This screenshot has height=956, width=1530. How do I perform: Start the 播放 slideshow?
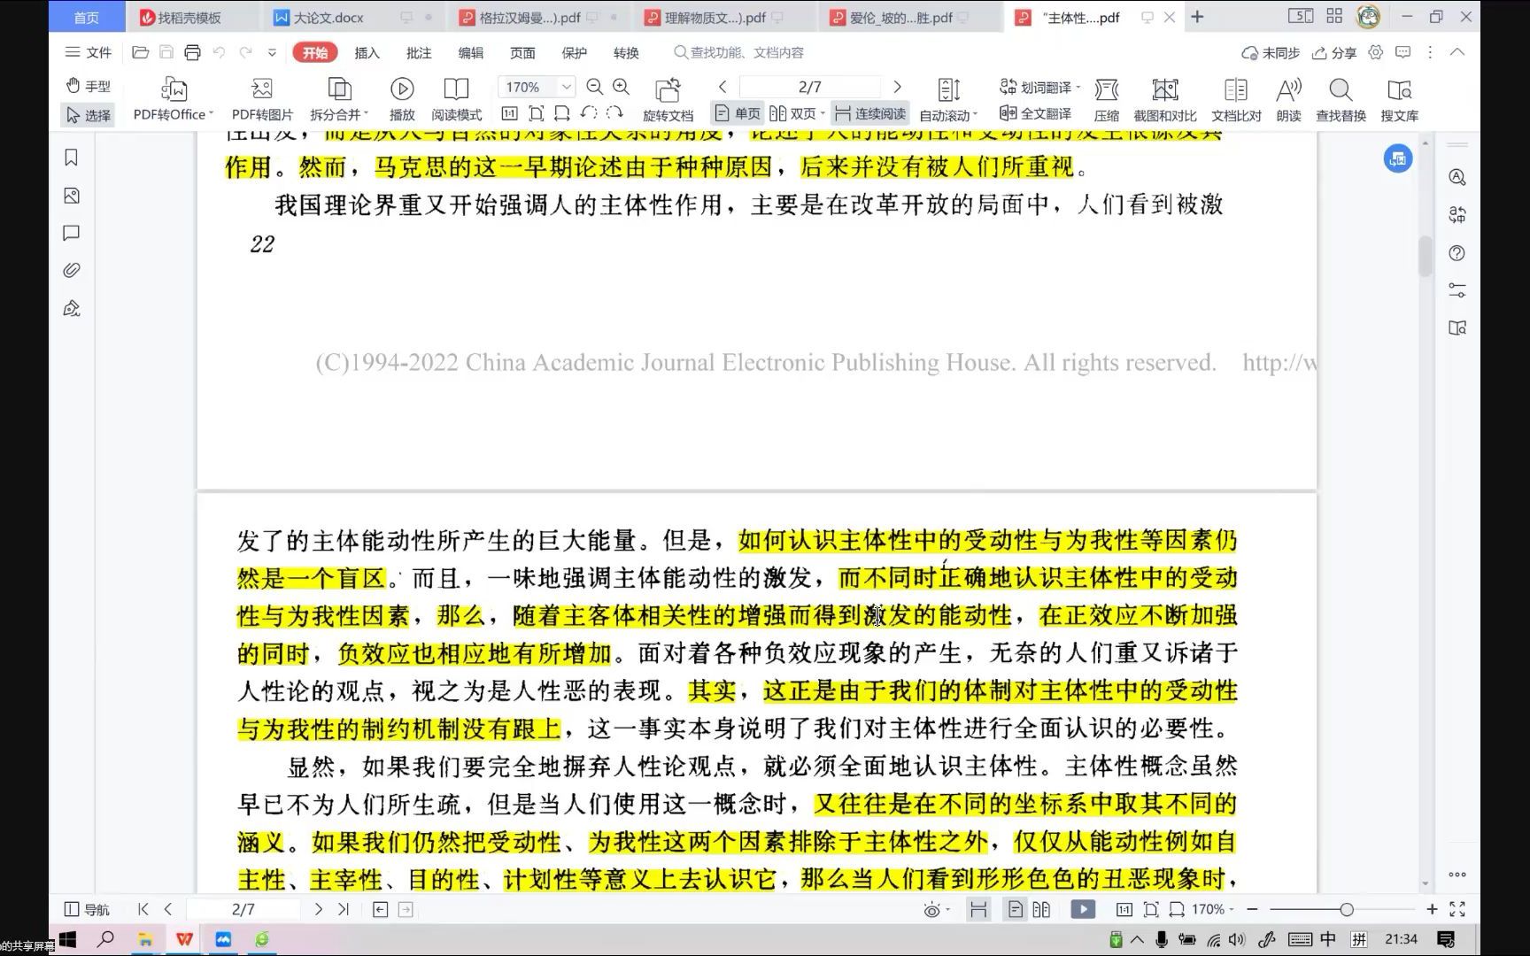(x=402, y=98)
